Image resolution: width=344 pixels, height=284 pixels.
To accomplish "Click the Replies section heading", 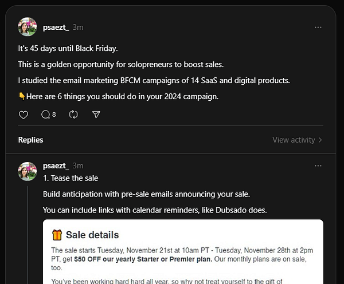I will pyautogui.click(x=30, y=140).
